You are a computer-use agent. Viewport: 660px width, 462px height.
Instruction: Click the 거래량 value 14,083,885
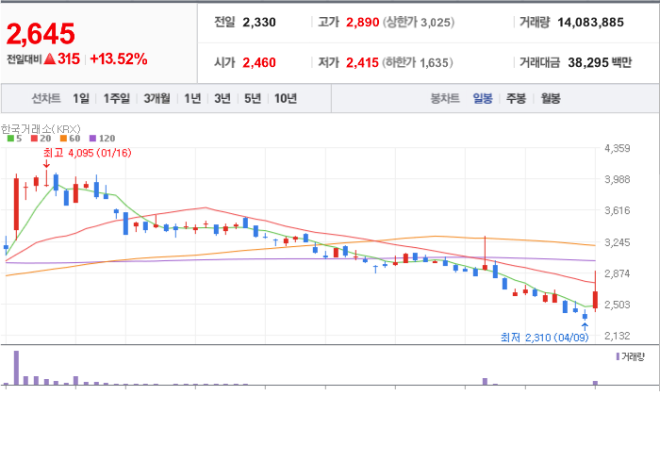(590, 23)
